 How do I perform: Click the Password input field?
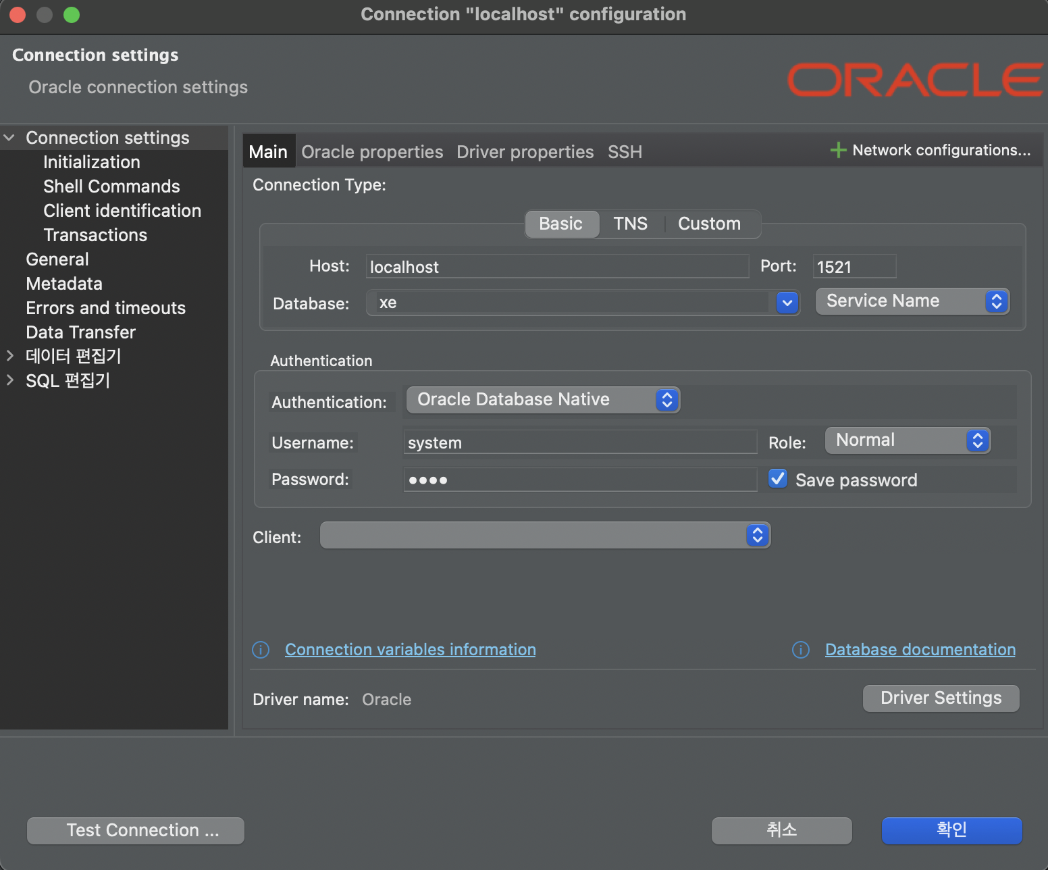580,480
